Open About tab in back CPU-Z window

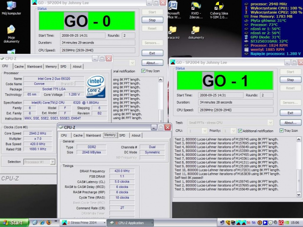77,66
